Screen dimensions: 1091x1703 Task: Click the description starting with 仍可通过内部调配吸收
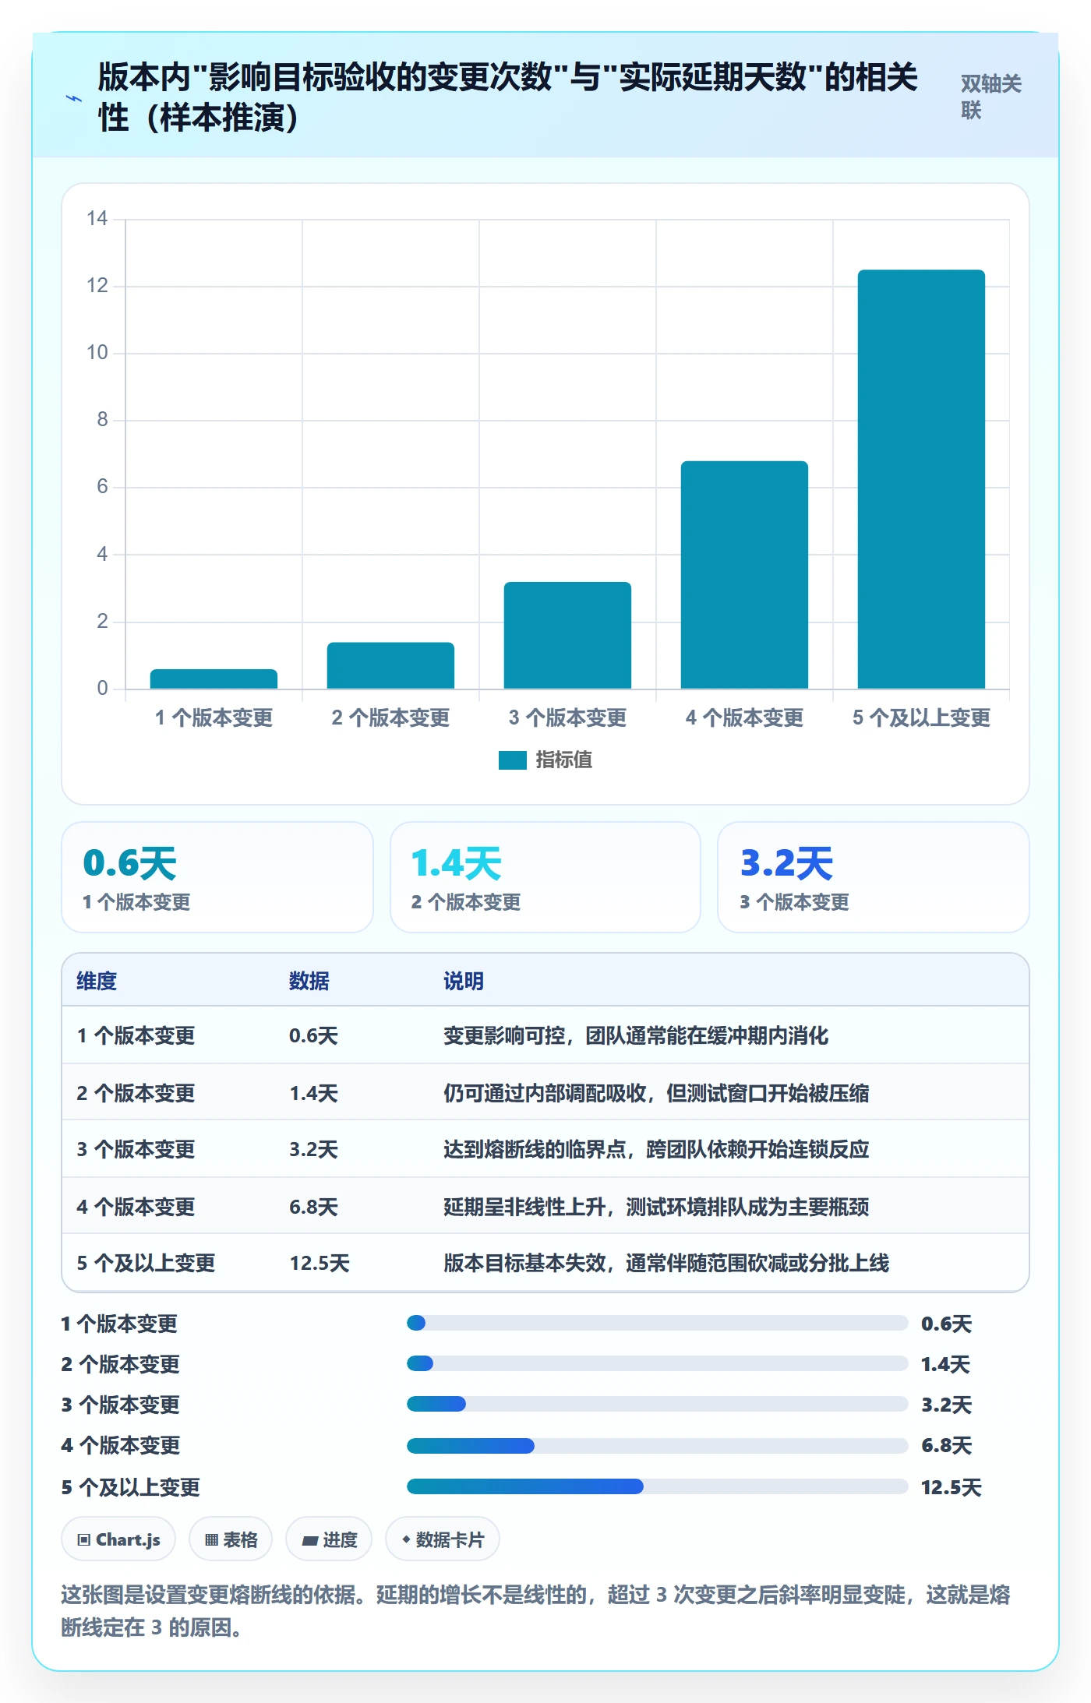point(656,1093)
